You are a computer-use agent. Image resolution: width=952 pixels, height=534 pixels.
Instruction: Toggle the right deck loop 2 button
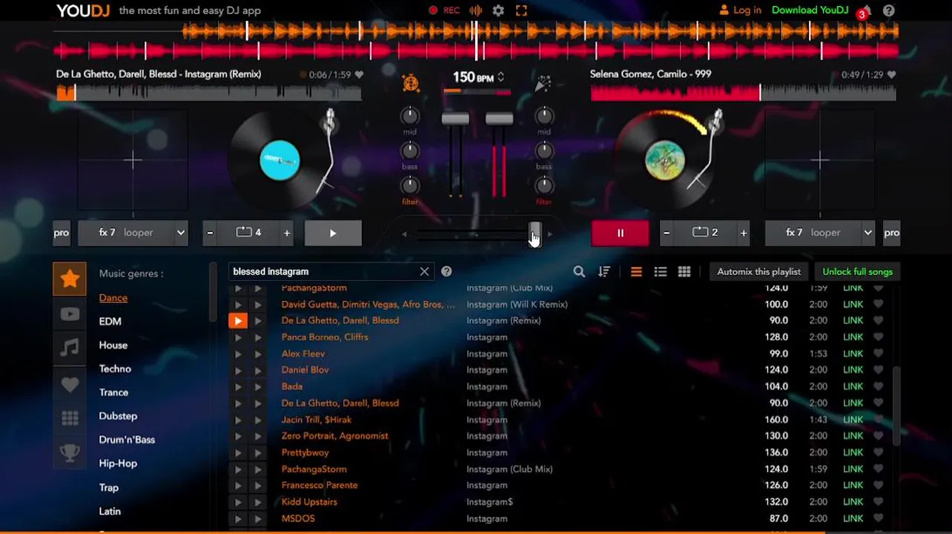click(705, 233)
